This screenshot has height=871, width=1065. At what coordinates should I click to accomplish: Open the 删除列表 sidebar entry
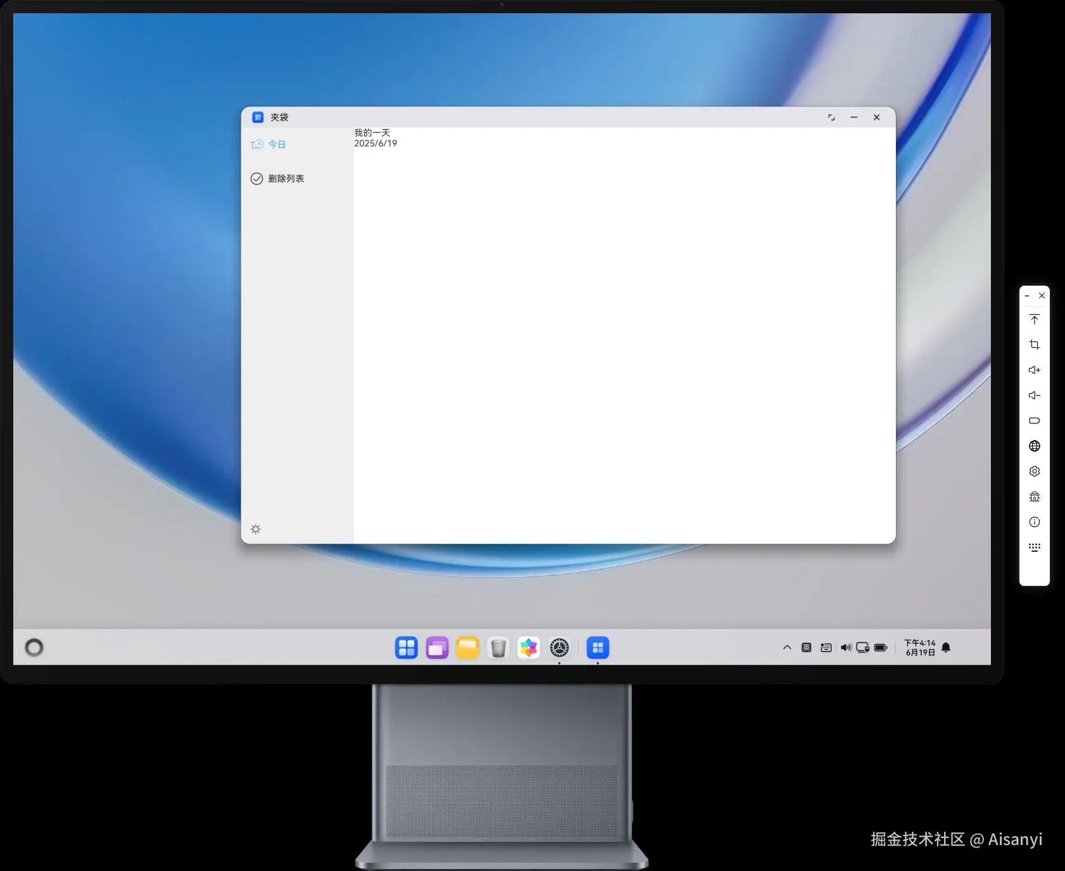277,179
